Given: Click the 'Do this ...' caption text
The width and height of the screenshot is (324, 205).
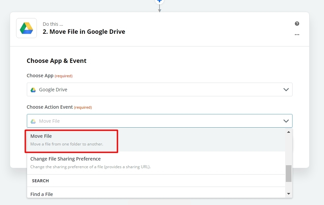Looking at the screenshot, I should pos(53,24).
